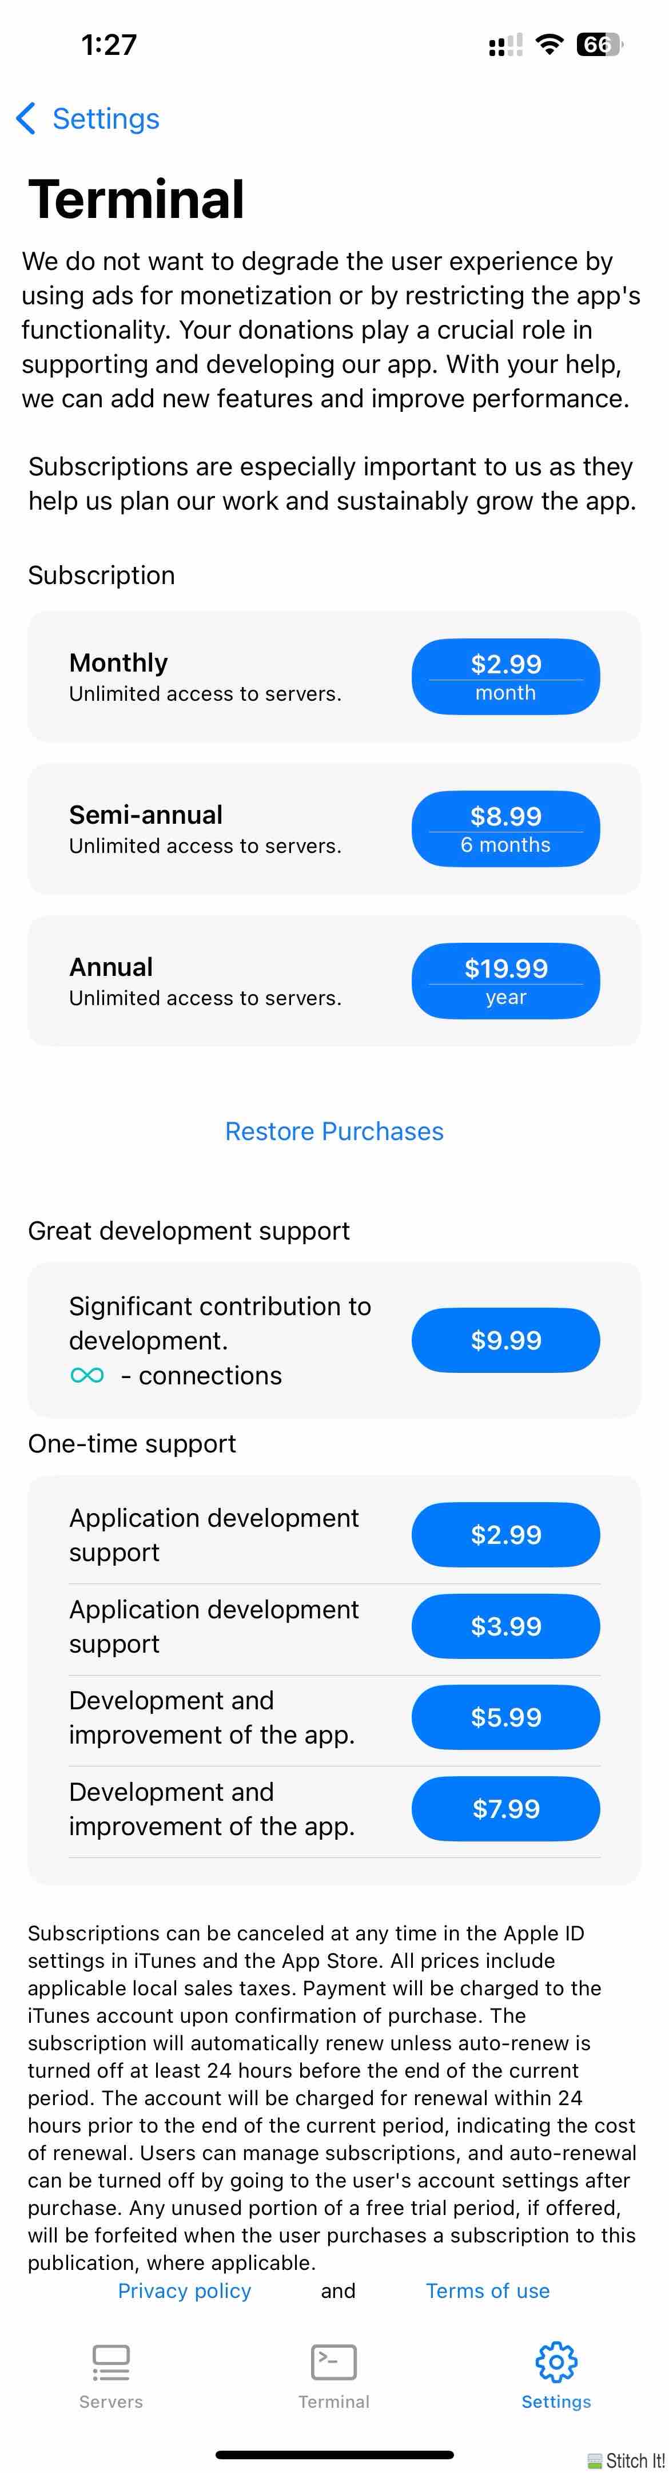Purchase the $9.99 significant contribution
This screenshot has width=669, height=2473.
point(506,1340)
